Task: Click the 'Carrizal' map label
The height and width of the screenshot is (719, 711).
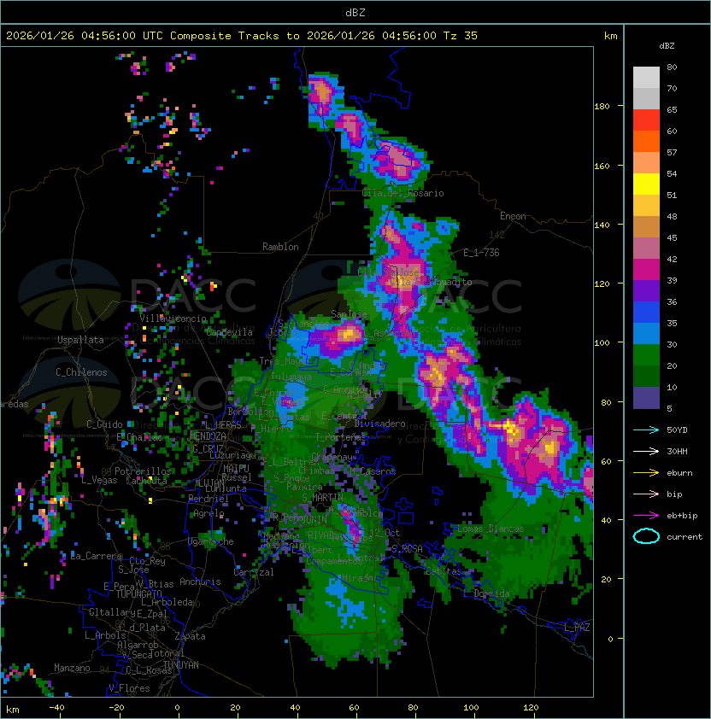Action: pyautogui.click(x=254, y=572)
